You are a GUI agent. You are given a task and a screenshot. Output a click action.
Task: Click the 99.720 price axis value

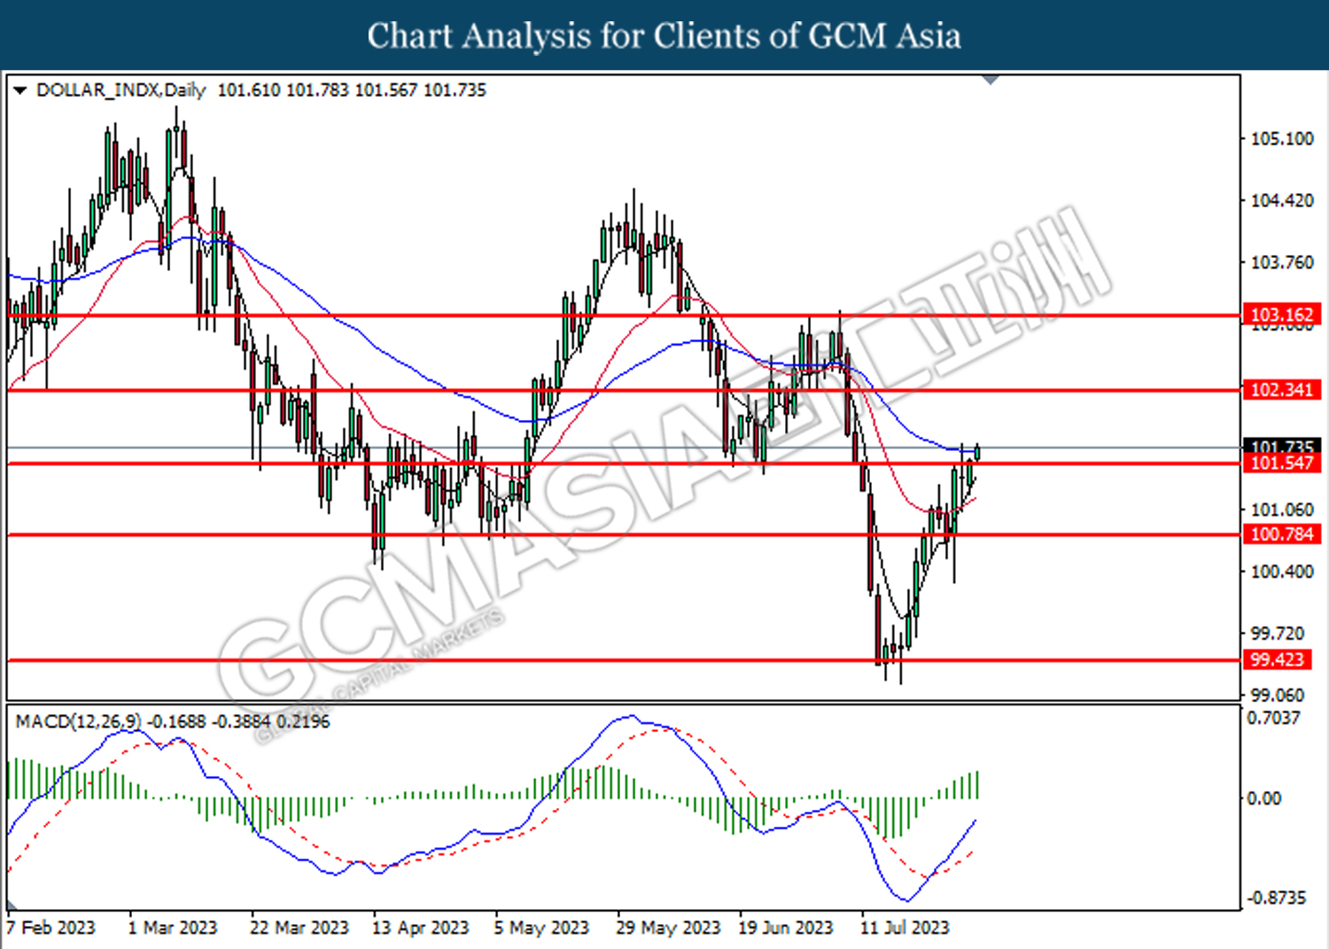tap(1278, 634)
